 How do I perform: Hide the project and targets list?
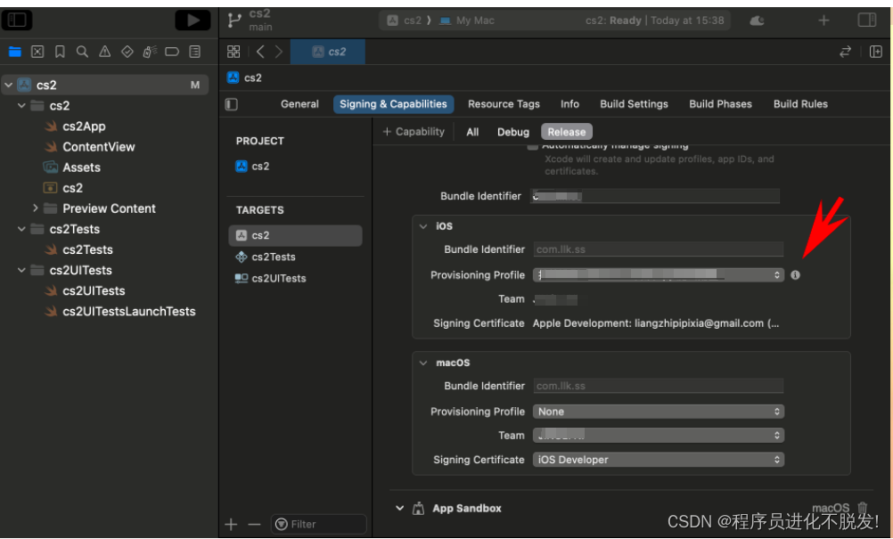(231, 104)
